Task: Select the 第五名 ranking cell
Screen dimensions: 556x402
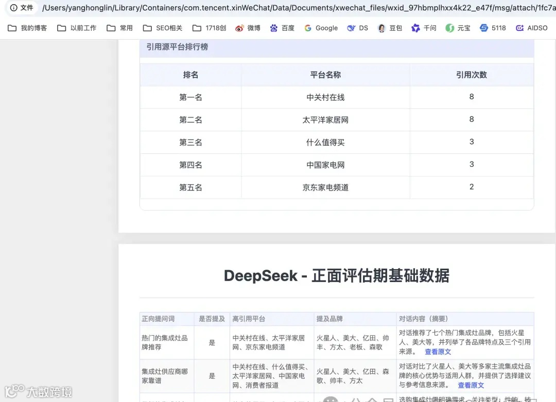Action: pyautogui.click(x=191, y=187)
